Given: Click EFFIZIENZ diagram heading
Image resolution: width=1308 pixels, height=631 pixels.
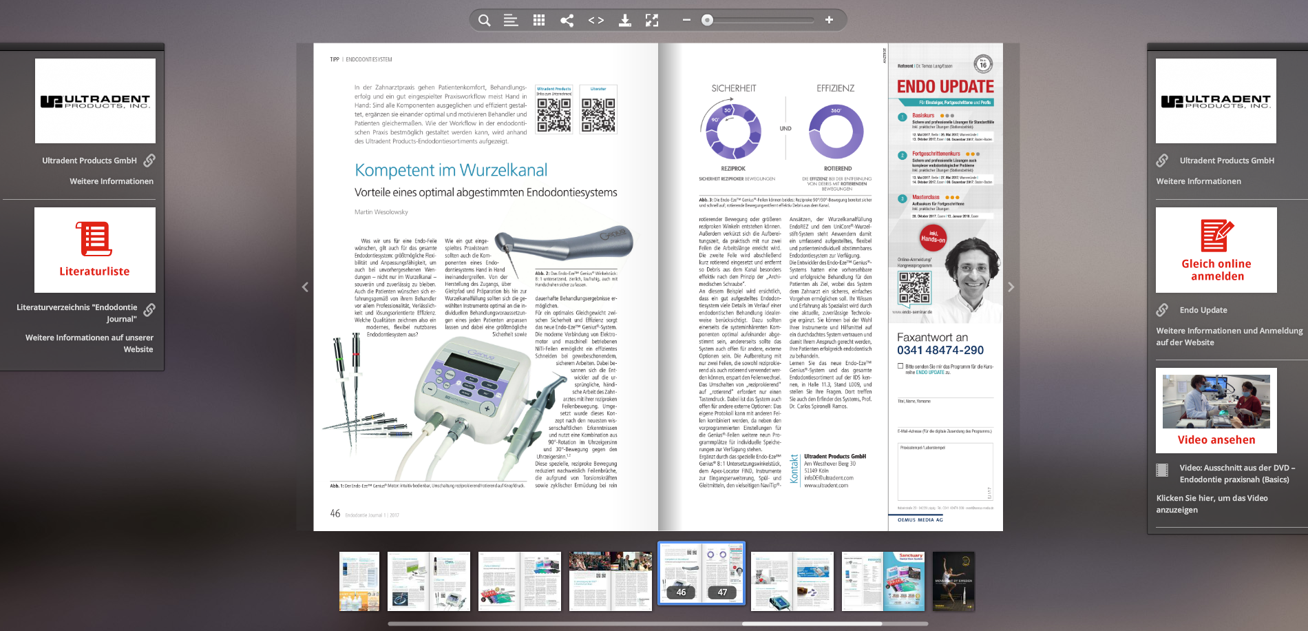Looking at the screenshot, I should [x=835, y=89].
